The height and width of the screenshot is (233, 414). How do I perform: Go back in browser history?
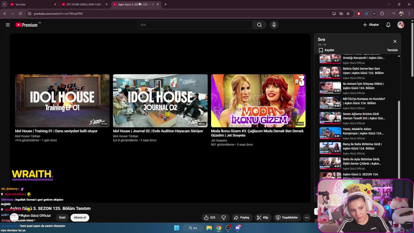tap(5, 14)
